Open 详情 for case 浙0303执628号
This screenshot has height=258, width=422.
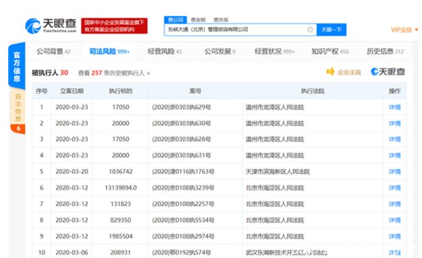pos(394,139)
